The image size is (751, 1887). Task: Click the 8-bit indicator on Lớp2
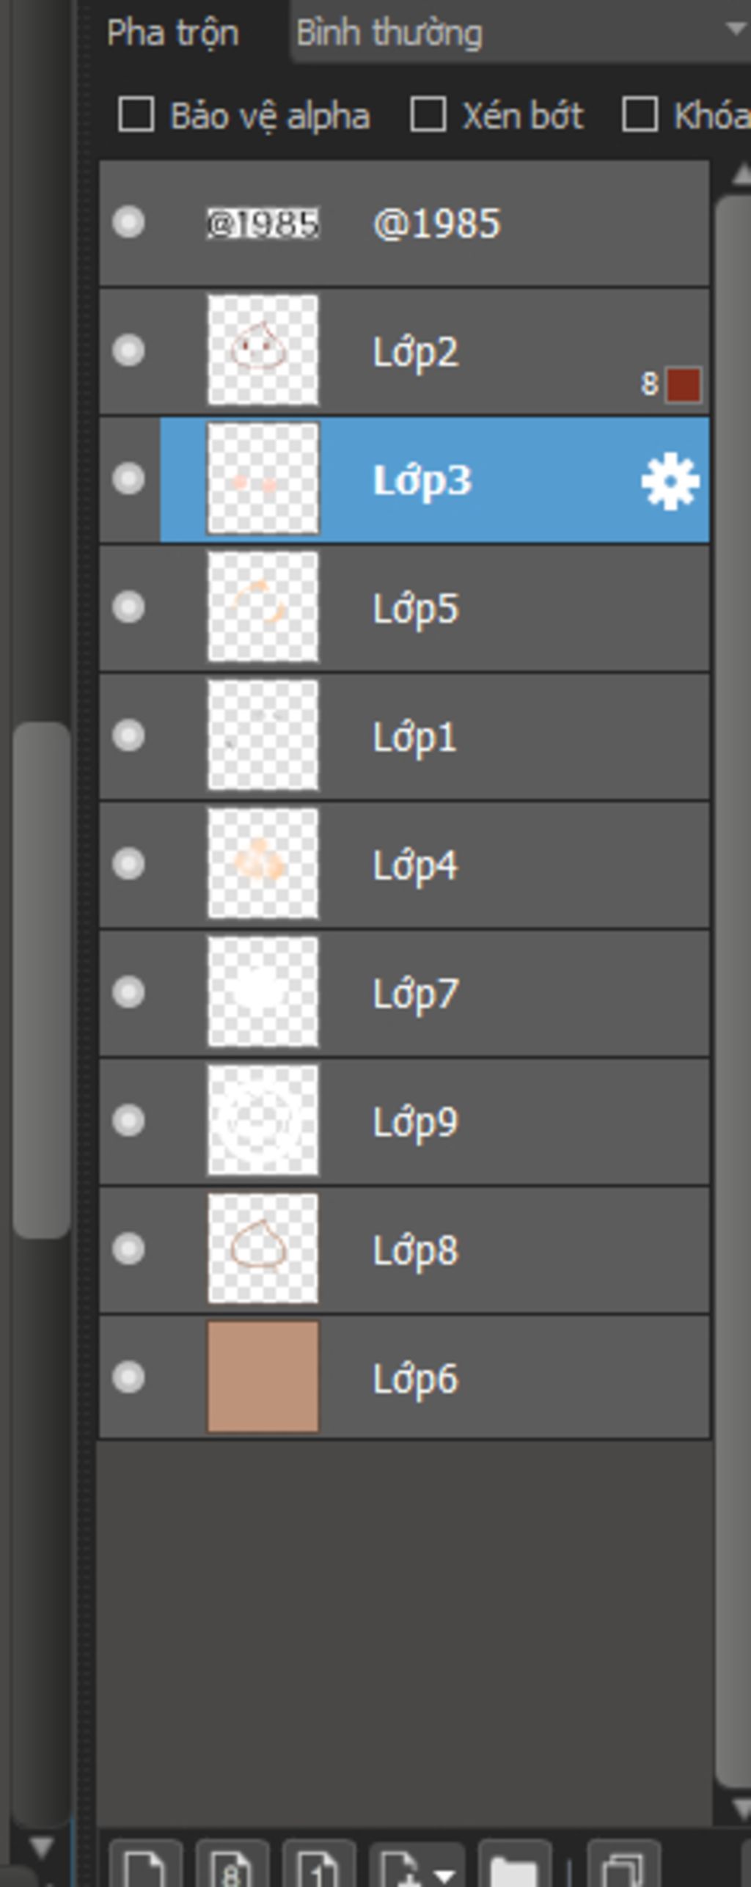(649, 384)
